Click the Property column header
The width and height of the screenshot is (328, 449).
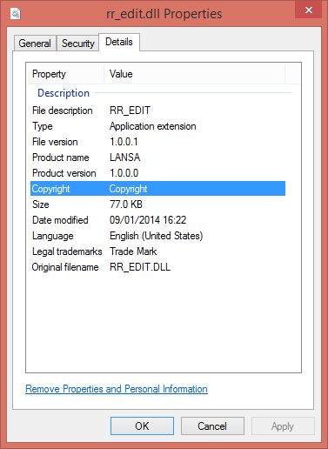[65, 74]
